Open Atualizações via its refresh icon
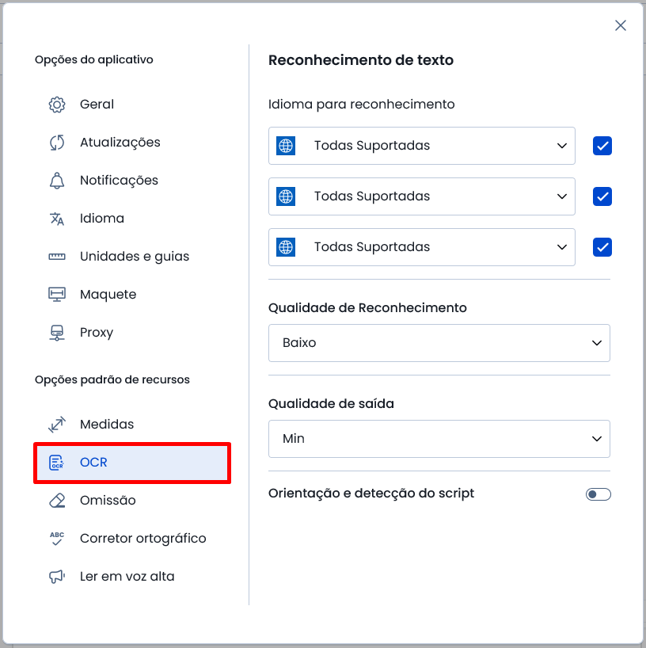Screen dimensions: 646x648 (57, 143)
